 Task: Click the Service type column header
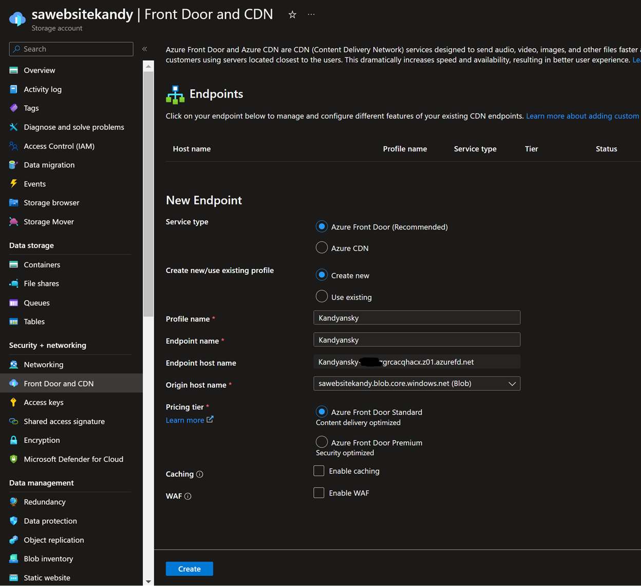click(475, 149)
